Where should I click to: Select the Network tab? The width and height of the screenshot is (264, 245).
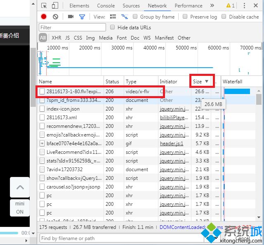(x=157, y=6)
